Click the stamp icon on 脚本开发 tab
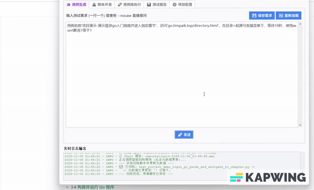 (x=94, y=4)
